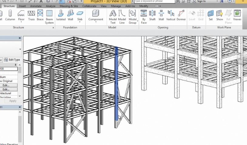The height and width of the screenshot is (145, 247).
Task: Place an Isolated foundation
Action: pyautogui.click(x=61, y=15)
